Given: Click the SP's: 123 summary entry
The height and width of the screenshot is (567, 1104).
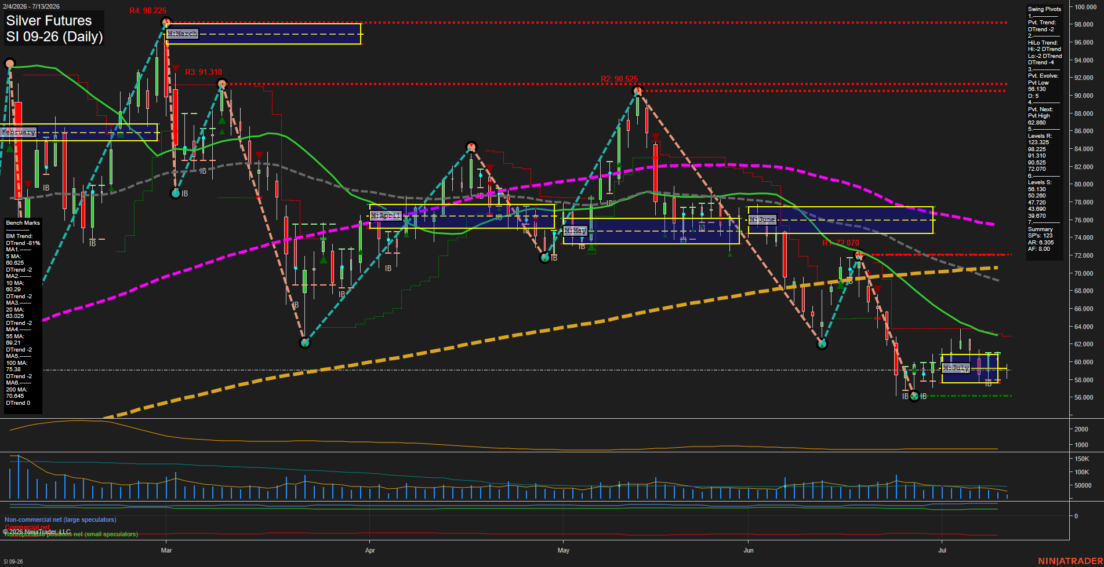Looking at the screenshot, I should coord(1040,236).
